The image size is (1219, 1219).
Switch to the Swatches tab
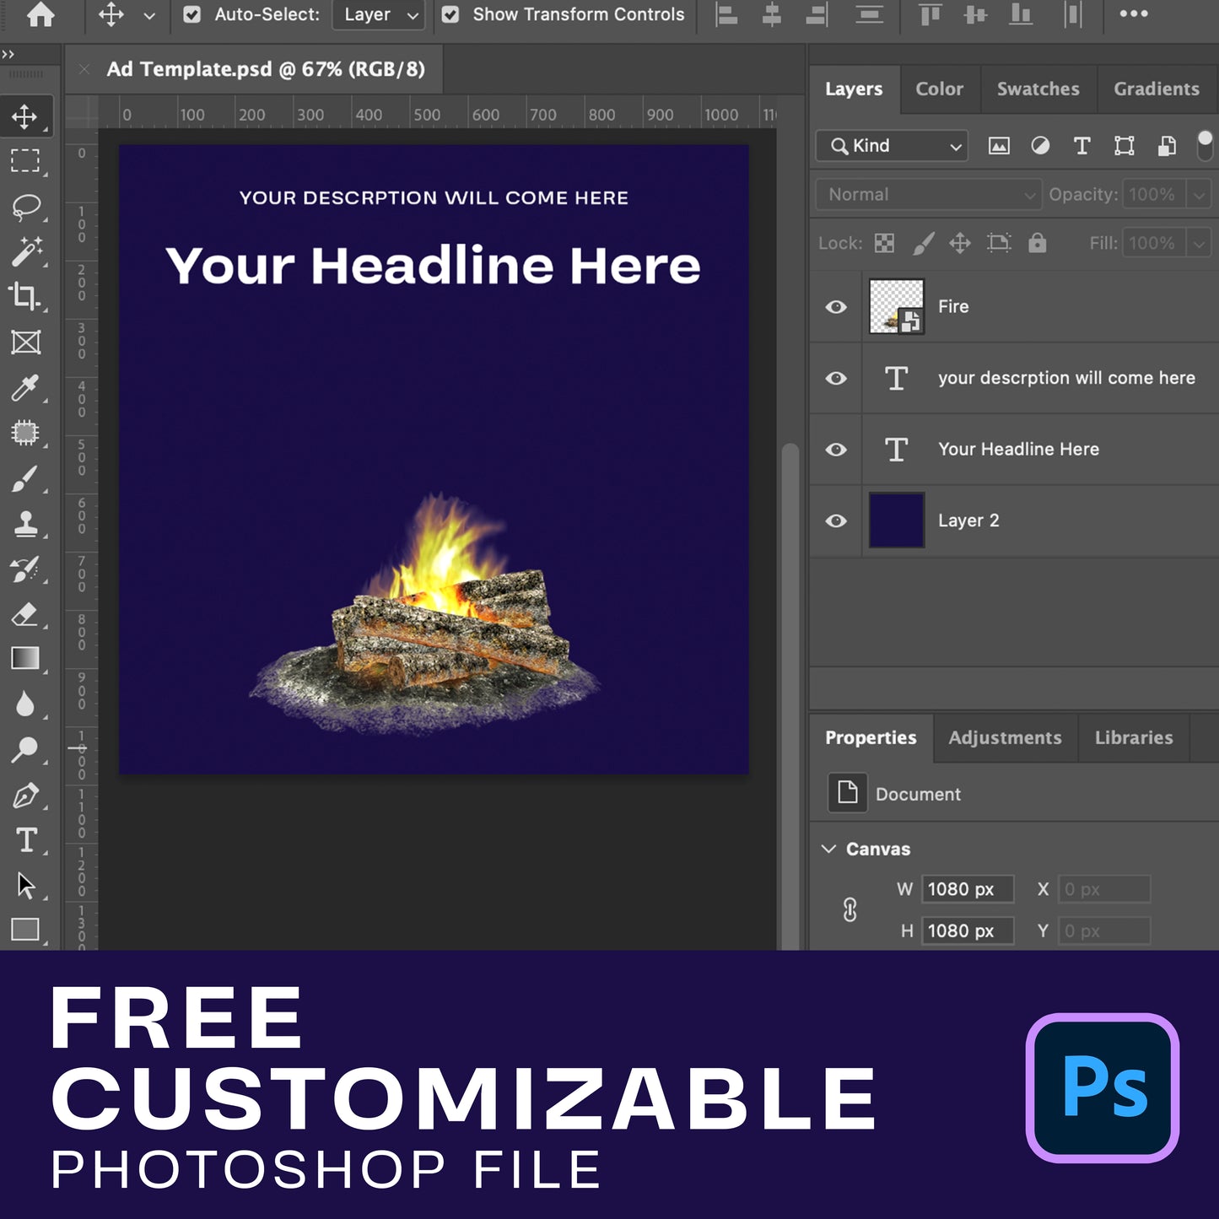[1038, 89]
